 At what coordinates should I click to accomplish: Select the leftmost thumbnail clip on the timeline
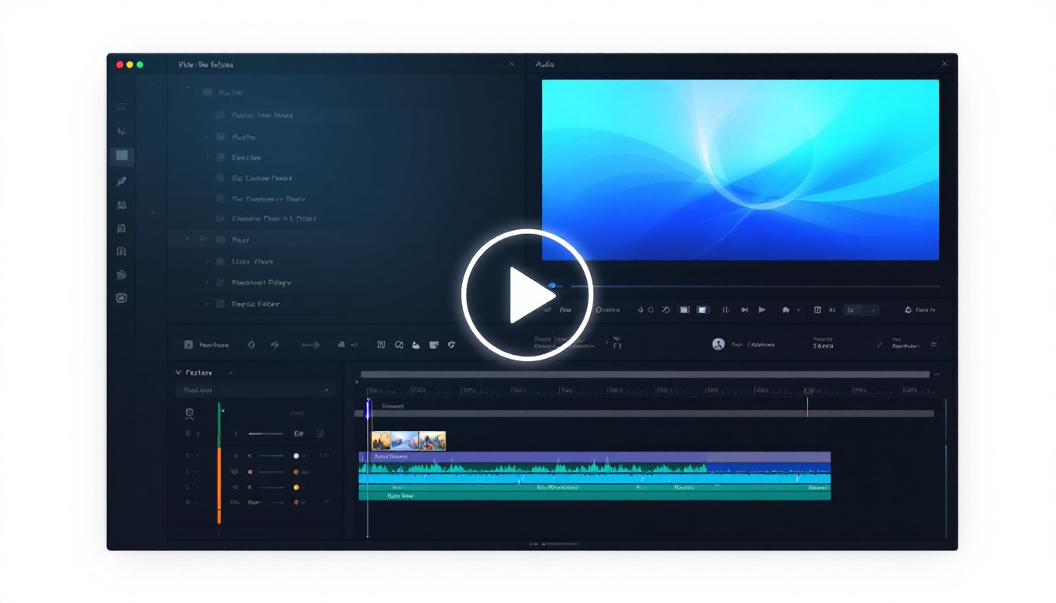tap(381, 440)
